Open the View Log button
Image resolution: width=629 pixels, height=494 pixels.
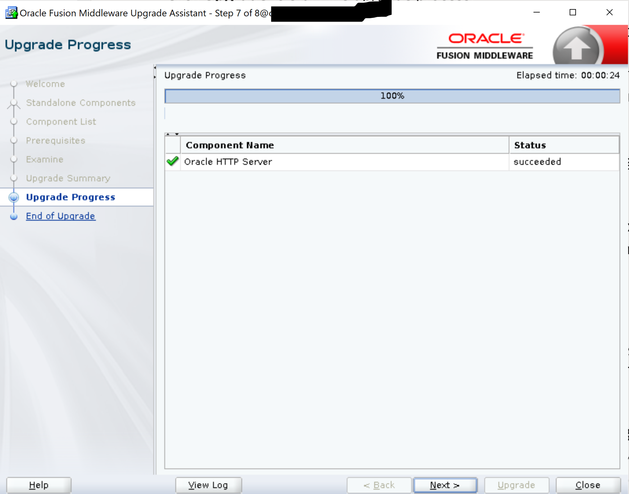(x=208, y=485)
